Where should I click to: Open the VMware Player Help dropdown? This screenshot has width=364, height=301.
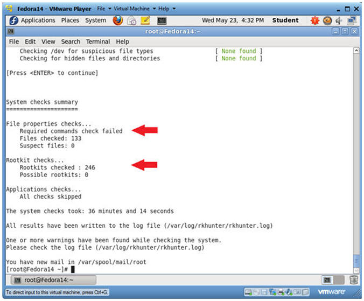(x=167, y=9)
